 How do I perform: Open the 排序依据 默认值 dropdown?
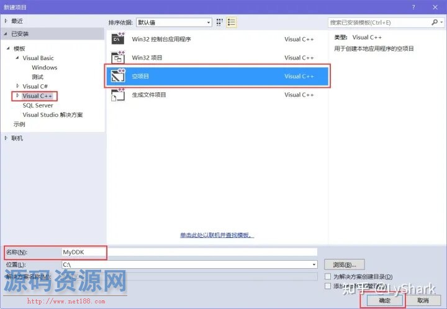click(174, 22)
